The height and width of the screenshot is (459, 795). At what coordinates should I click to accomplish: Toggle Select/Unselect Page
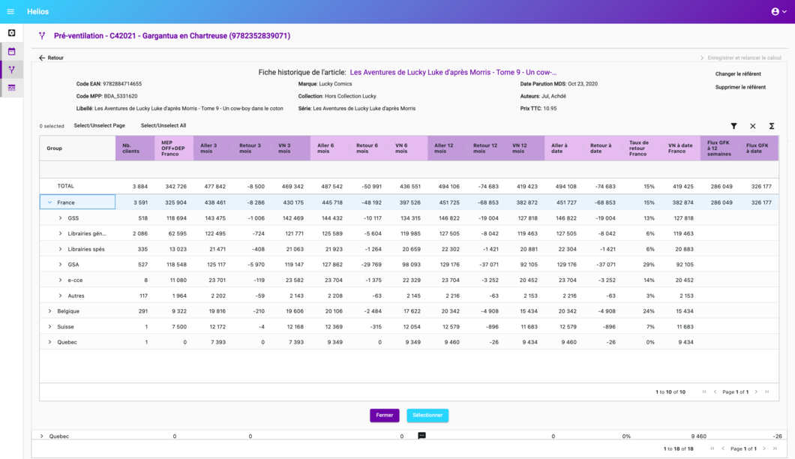point(99,126)
